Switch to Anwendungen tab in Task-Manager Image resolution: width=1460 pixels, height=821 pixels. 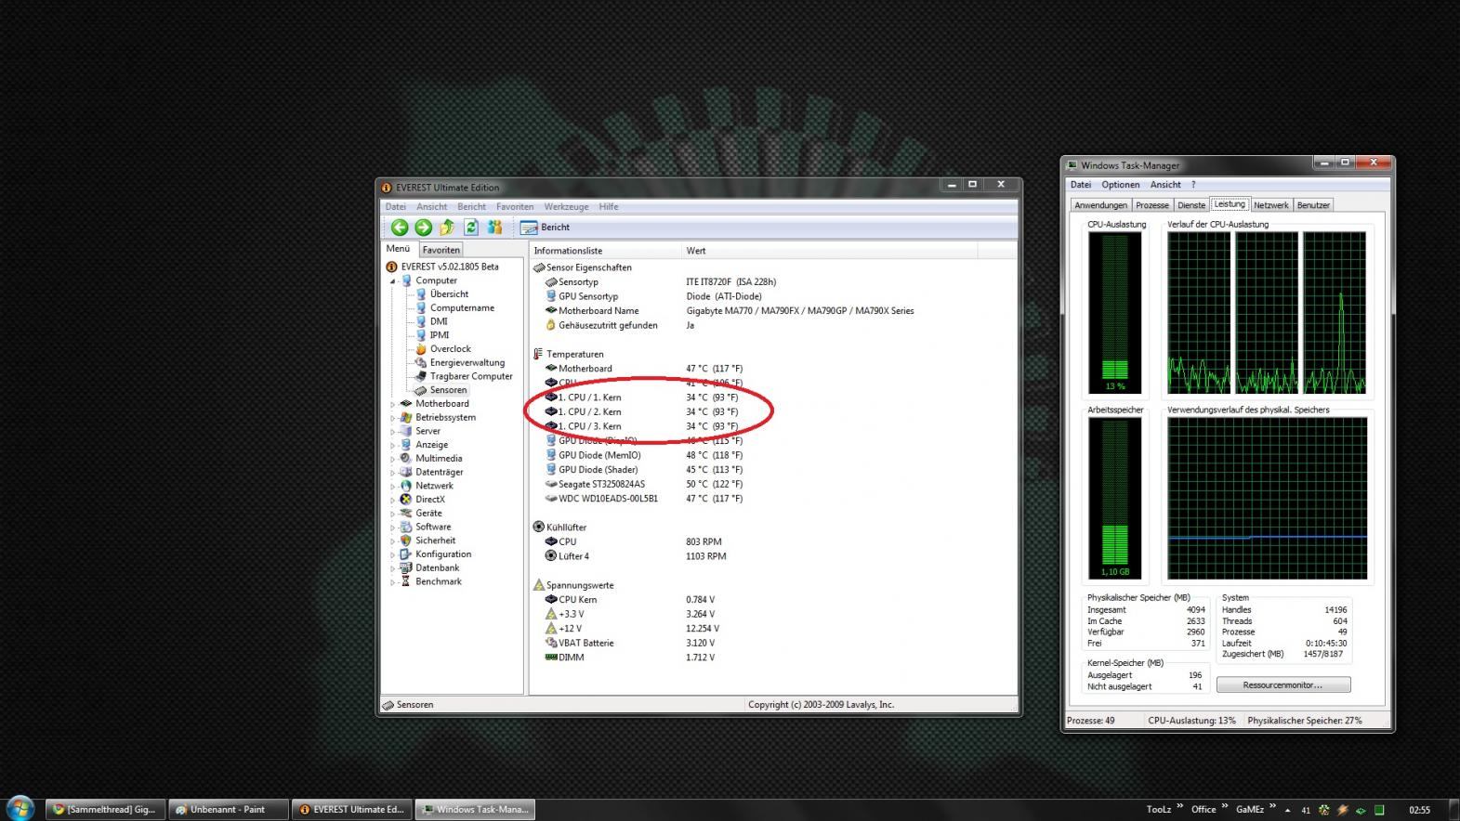click(x=1101, y=205)
